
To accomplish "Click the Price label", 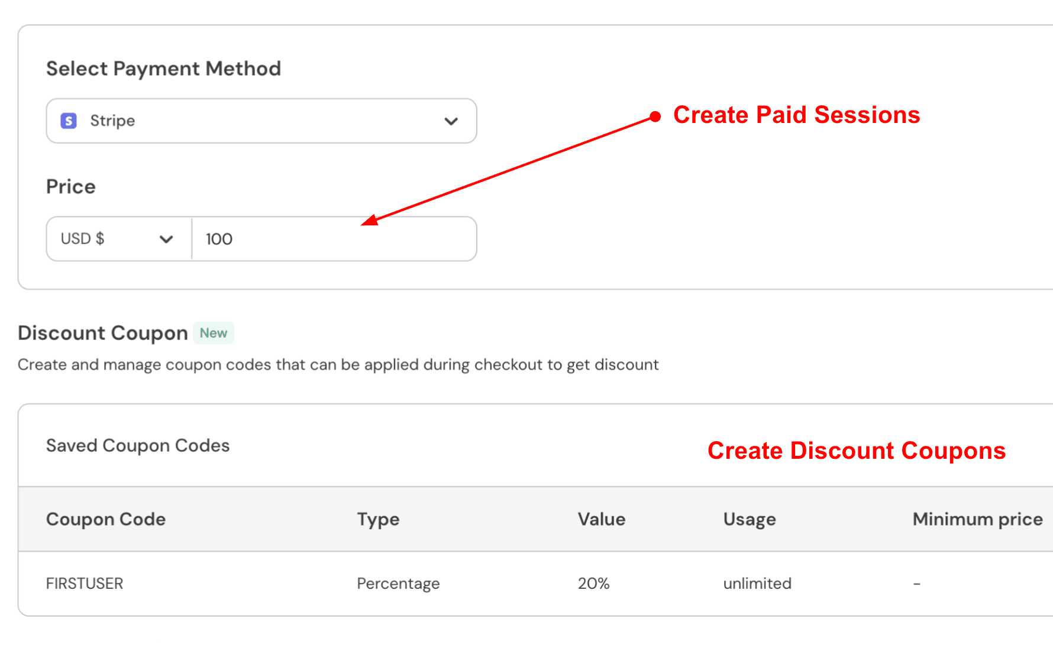I will pyautogui.click(x=71, y=187).
